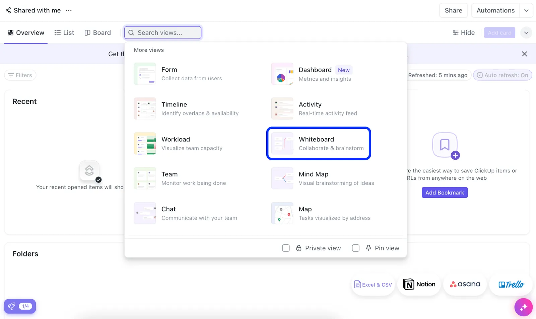Click the Form view thumbnail icon
Image resolution: width=536 pixels, height=319 pixels.
145,74
